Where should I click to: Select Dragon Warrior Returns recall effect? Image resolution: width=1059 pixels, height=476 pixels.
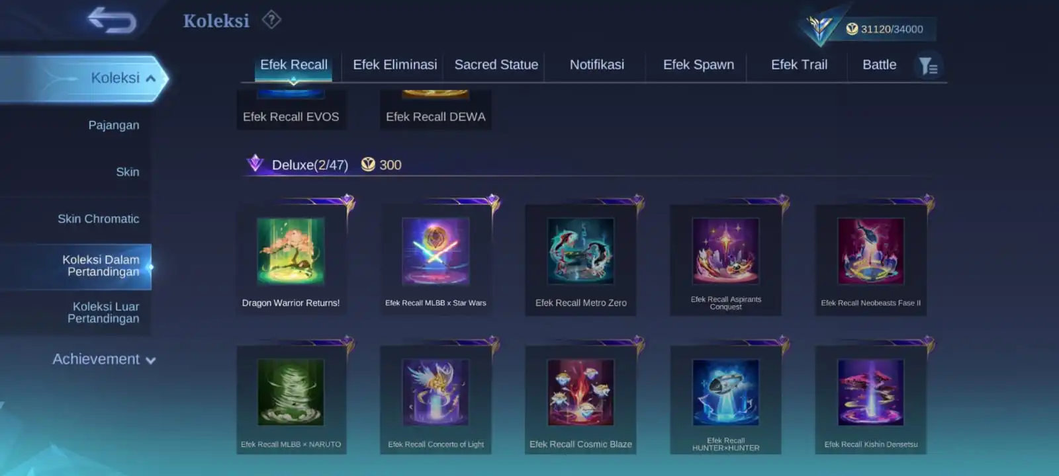click(291, 260)
